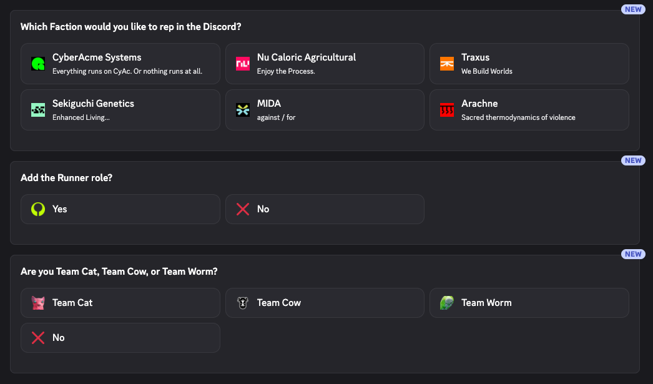Click the red Arachne flames icon
653x384 pixels.
tap(446, 109)
